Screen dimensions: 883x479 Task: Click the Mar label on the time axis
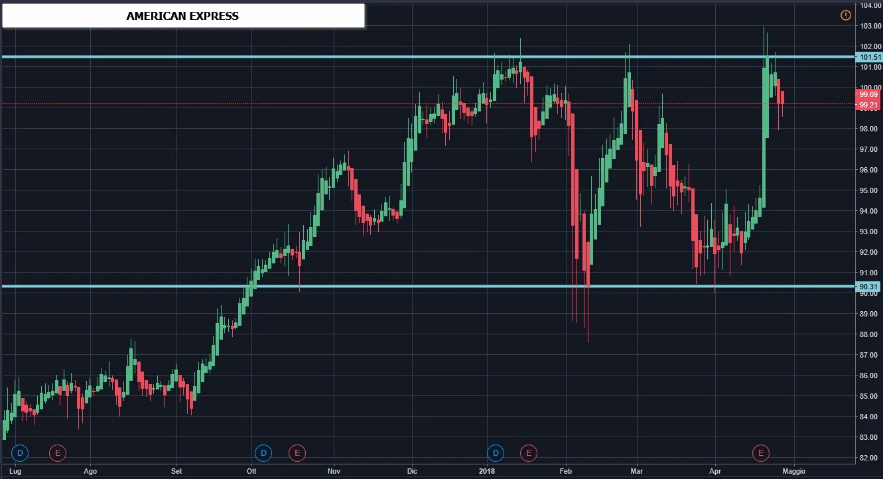pos(637,471)
